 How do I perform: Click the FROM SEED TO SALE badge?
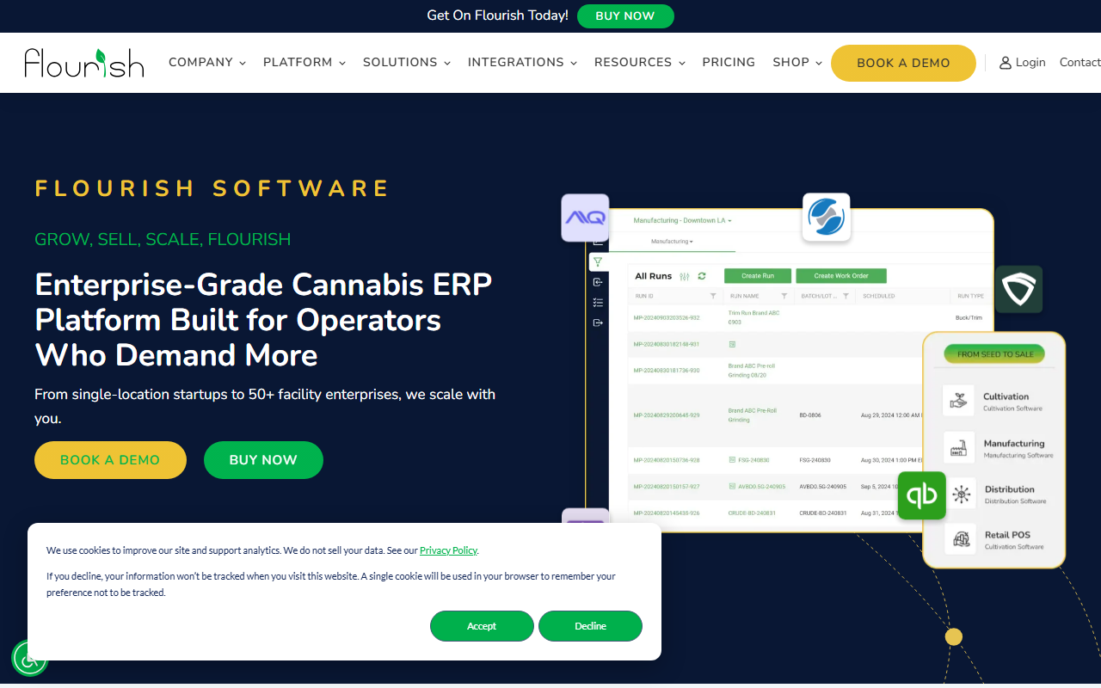tap(995, 354)
